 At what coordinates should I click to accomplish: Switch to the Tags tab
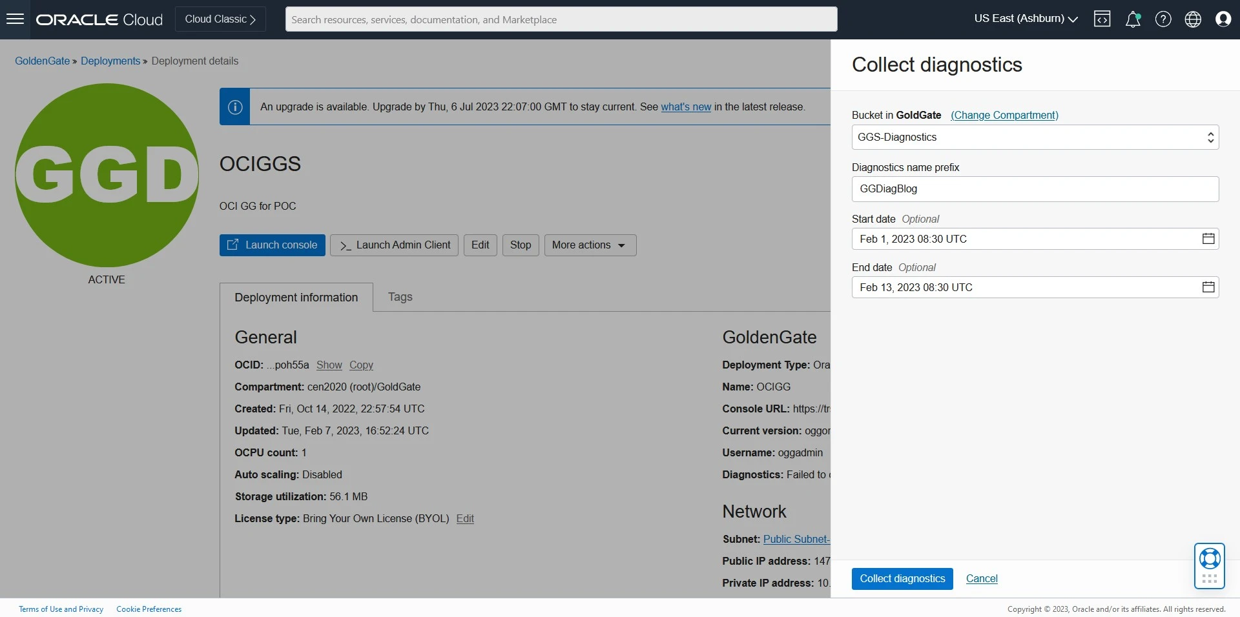pos(400,298)
